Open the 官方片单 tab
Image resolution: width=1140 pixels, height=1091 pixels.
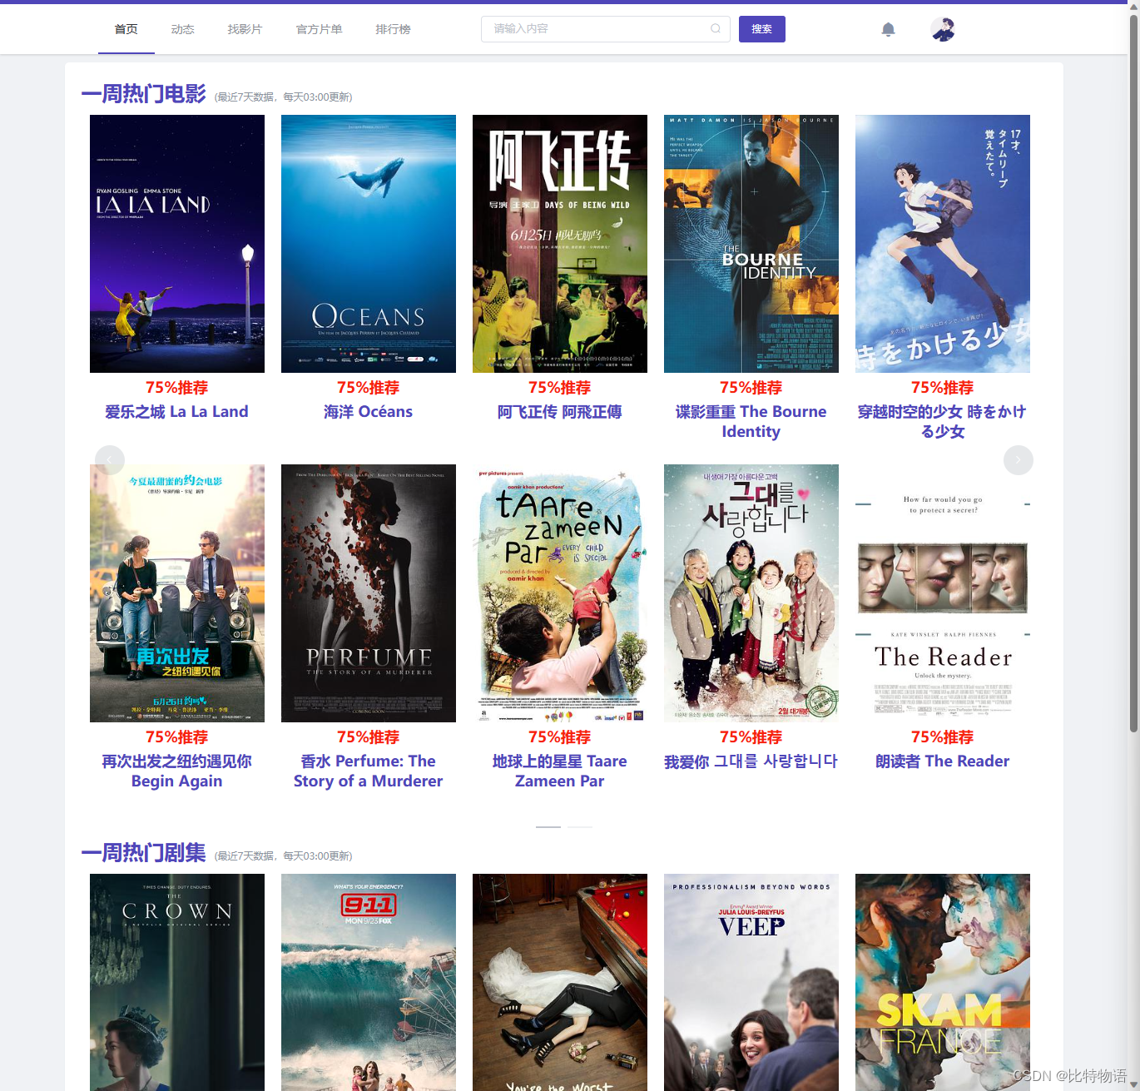320,29
